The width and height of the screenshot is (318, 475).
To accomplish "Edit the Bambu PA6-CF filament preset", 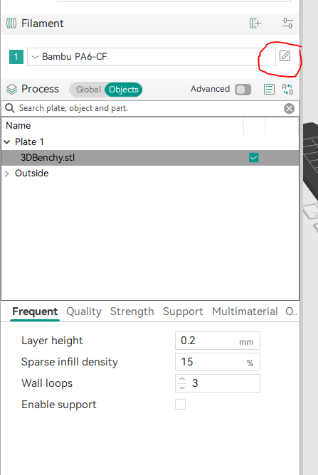I will coord(285,55).
